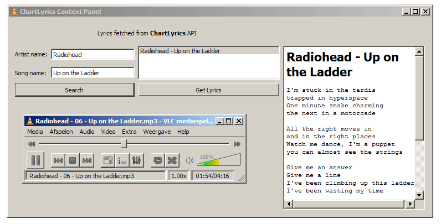The width and height of the screenshot is (441, 224).
Task: Close the ChartLyrics Context Panel window
Action: [425, 12]
